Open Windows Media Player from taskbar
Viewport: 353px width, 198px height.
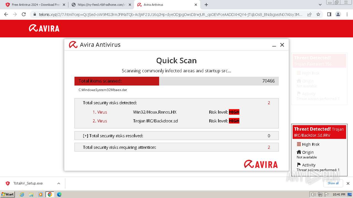[41, 194]
